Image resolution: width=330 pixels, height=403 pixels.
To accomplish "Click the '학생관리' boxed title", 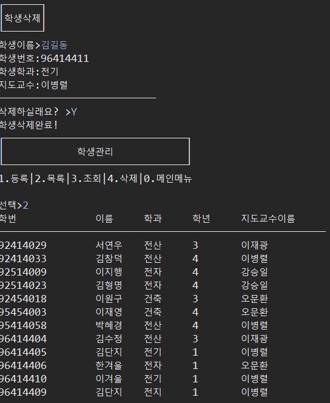I will [95, 151].
